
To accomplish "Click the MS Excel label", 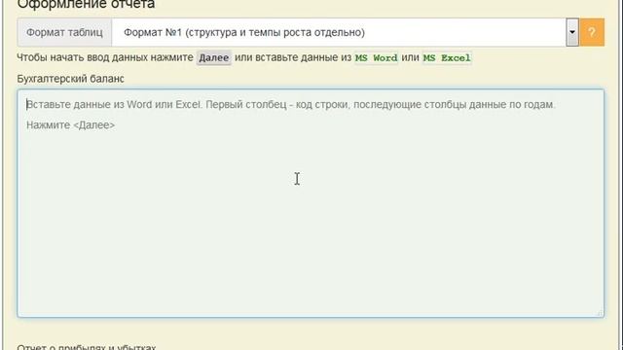I will 447,58.
